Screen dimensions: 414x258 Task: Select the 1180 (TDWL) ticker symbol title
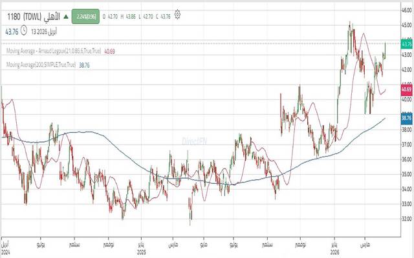tap(22, 14)
